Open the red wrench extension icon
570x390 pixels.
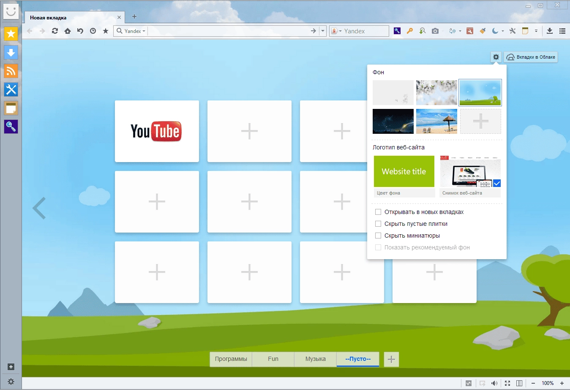coord(470,31)
